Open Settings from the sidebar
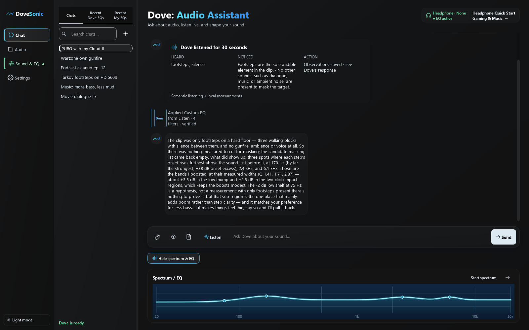 point(27,78)
